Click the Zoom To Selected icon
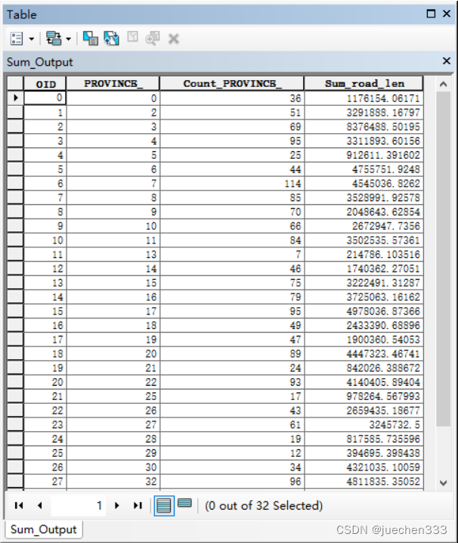458x543 pixels. tap(153, 38)
